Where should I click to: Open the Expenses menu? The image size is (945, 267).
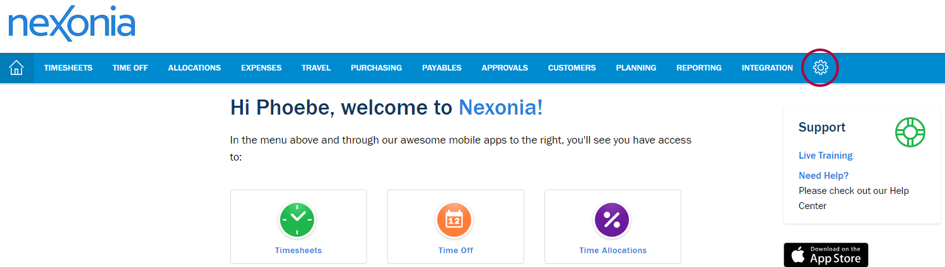(x=261, y=68)
